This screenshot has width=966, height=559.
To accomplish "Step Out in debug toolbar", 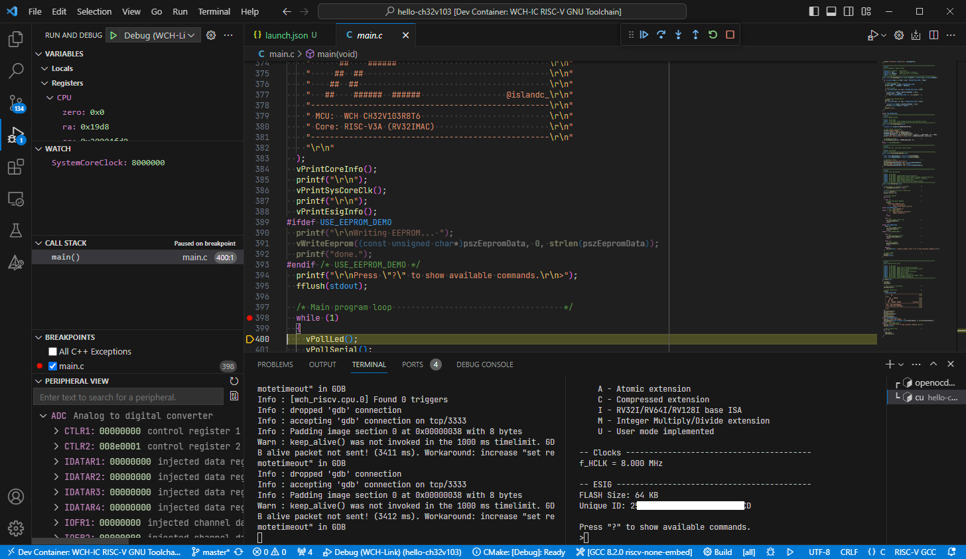I will pyautogui.click(x=695, y=35).
